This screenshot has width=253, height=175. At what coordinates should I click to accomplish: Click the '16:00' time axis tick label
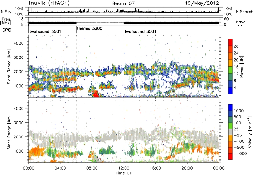pos(155,168)
